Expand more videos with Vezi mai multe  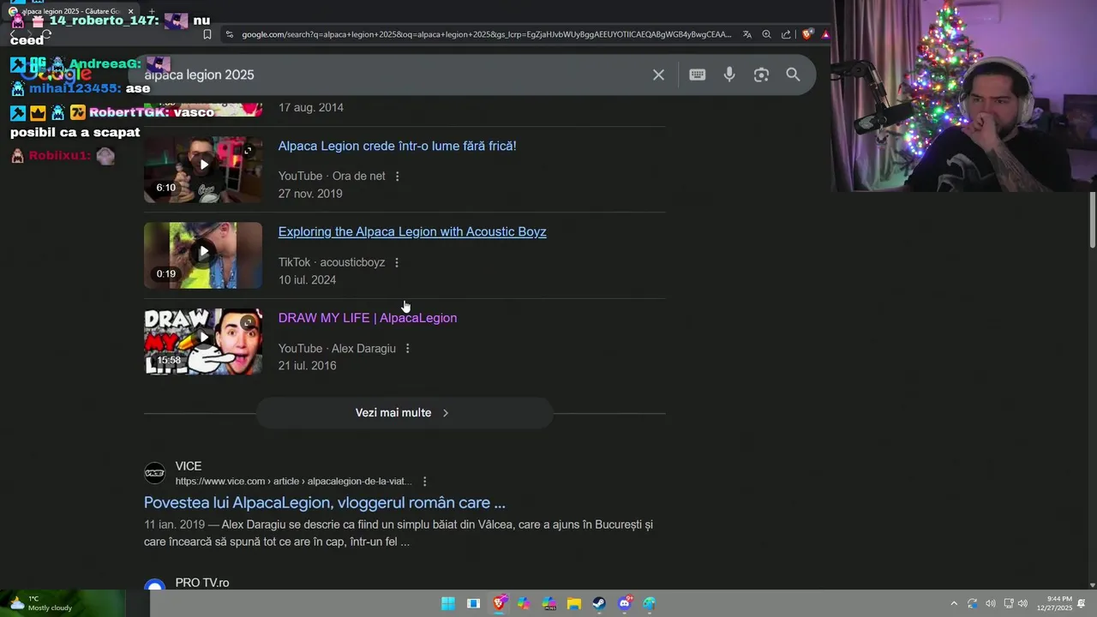pyautogui.click(x=404, y=413)
